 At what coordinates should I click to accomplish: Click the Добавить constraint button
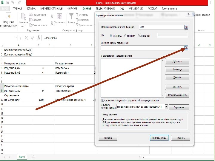click(x=177, y=61)
